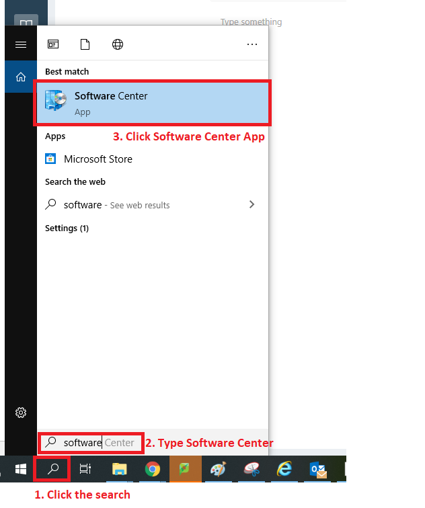Filter results by Documents icon
The width and height of the screenshot is (425, 508).
tap(85, 44)
